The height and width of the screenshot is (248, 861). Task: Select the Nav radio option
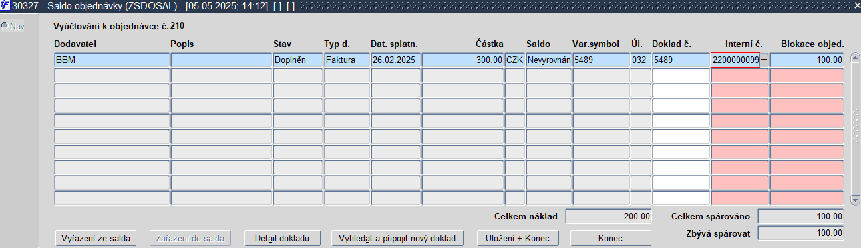click(x=5, y=26)
